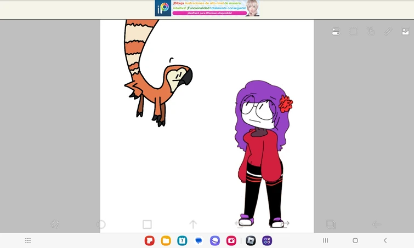This screenshot has width=414, height=248.
Task: Launch Samsung Internet browser
Action: (x=215, y=240)
